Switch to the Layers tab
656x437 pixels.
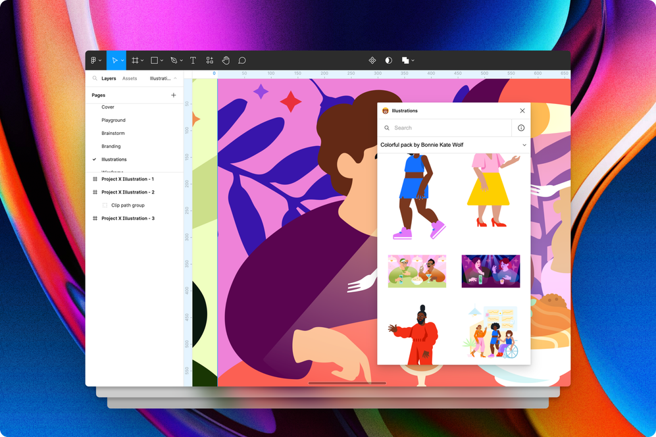point(109,78)
